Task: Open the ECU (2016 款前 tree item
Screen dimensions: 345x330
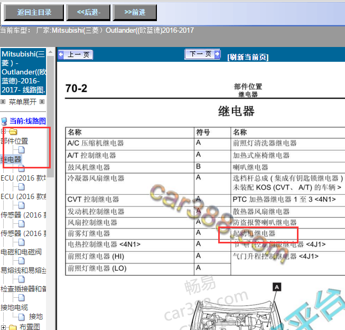Action: (x=23, y=196)
